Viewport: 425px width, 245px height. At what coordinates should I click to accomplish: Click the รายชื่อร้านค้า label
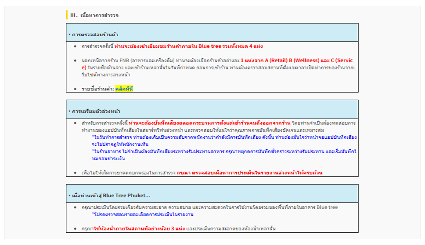97,89
